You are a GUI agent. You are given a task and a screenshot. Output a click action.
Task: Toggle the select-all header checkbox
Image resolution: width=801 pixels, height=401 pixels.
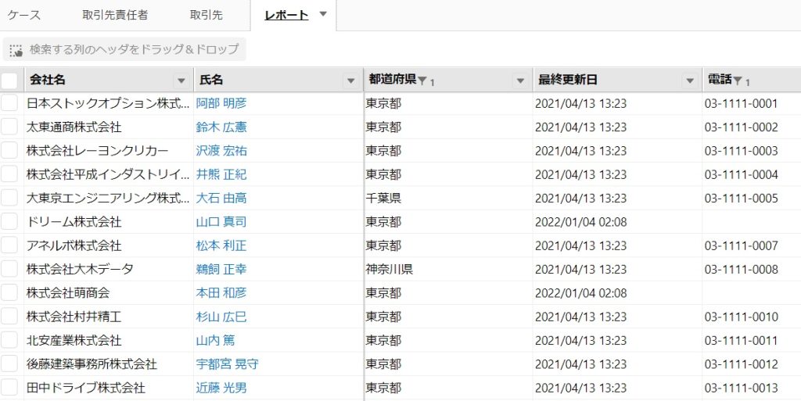point(9,80)
